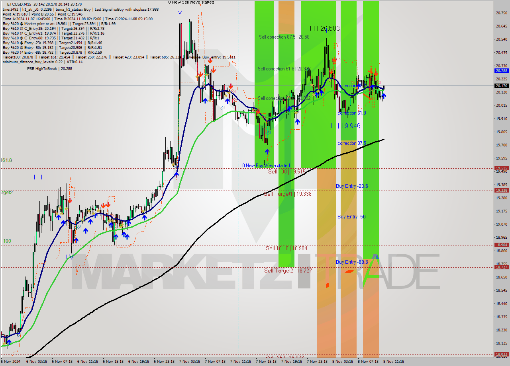Click the blue 20.288 price tag on axis

[x=501, y=71]
